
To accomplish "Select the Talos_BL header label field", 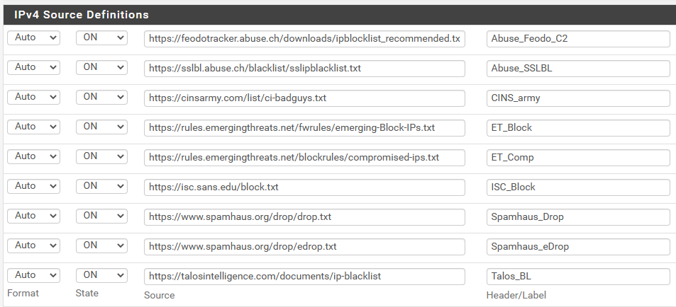I will click(x=578, y=276).
